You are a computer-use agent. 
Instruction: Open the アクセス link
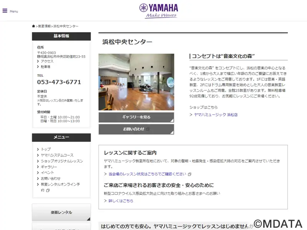(x=47, y=61)
